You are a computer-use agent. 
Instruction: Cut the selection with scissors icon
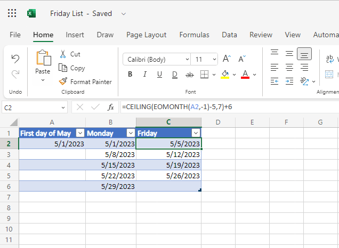pos(63,54)
